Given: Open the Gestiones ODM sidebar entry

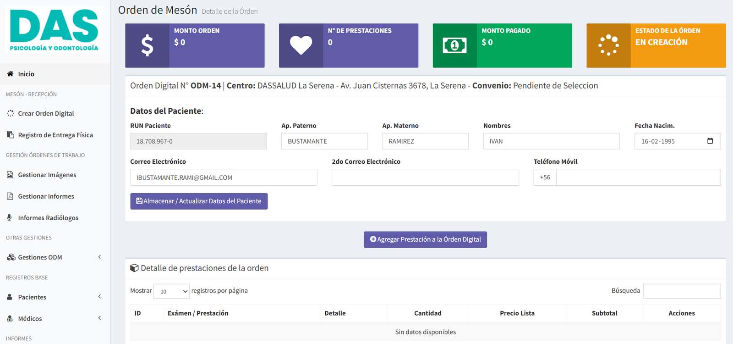Looking at the screenshot, I should click(55, 257).
